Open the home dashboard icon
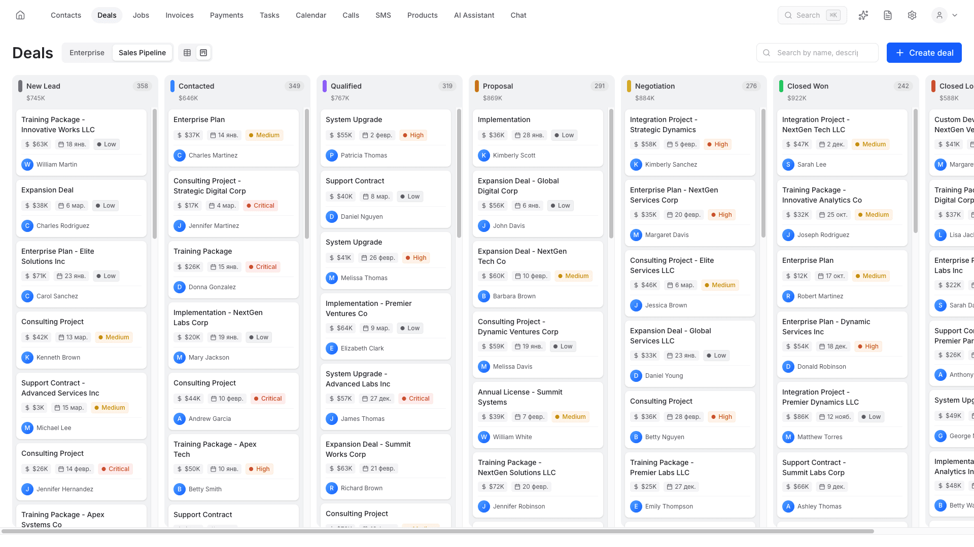This screenshot has height=547, width=974. [20, 15]
